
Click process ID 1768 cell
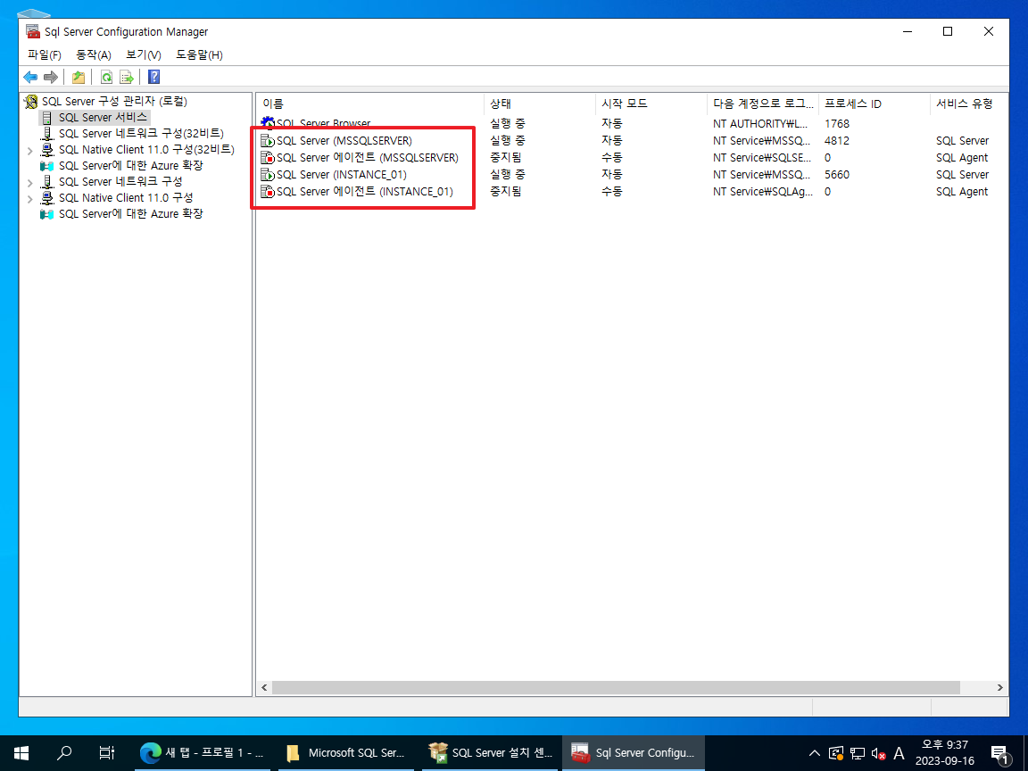coord(836,123)
